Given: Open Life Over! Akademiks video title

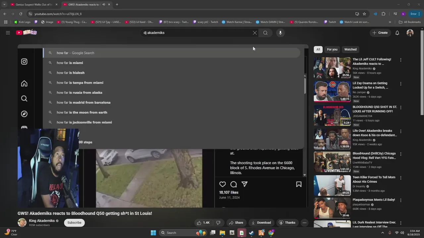Looking at the screenshot, I should [x=375, y=133].
